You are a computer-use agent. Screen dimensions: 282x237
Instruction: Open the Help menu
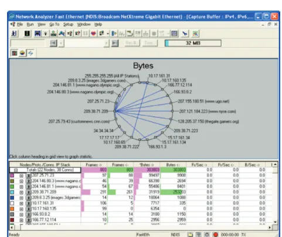pyautogui.click(x=98, y=25)
